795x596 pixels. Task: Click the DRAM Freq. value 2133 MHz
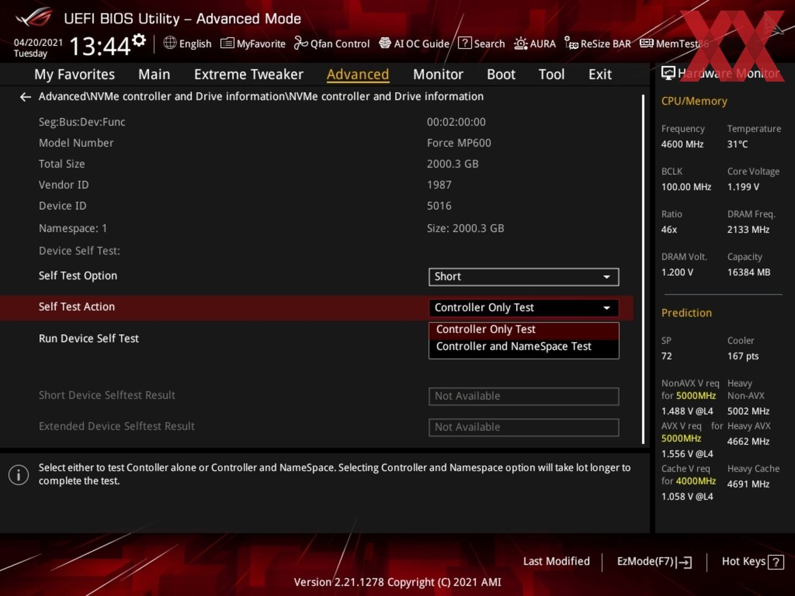coord(748,230)
